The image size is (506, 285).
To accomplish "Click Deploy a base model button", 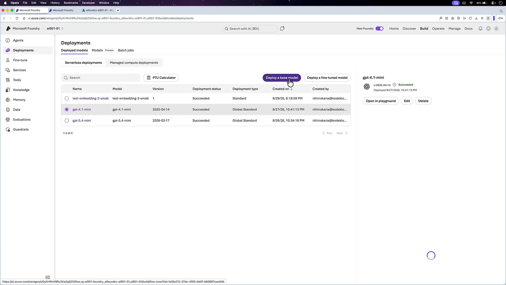I will click(282, 78).
